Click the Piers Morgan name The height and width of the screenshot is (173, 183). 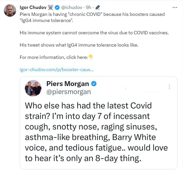click(x=68, y=84)
